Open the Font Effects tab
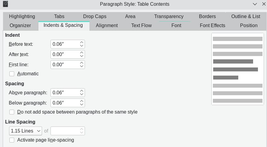Screen dimensions: 267x147 pyautogui.click(x=213, y=25)
